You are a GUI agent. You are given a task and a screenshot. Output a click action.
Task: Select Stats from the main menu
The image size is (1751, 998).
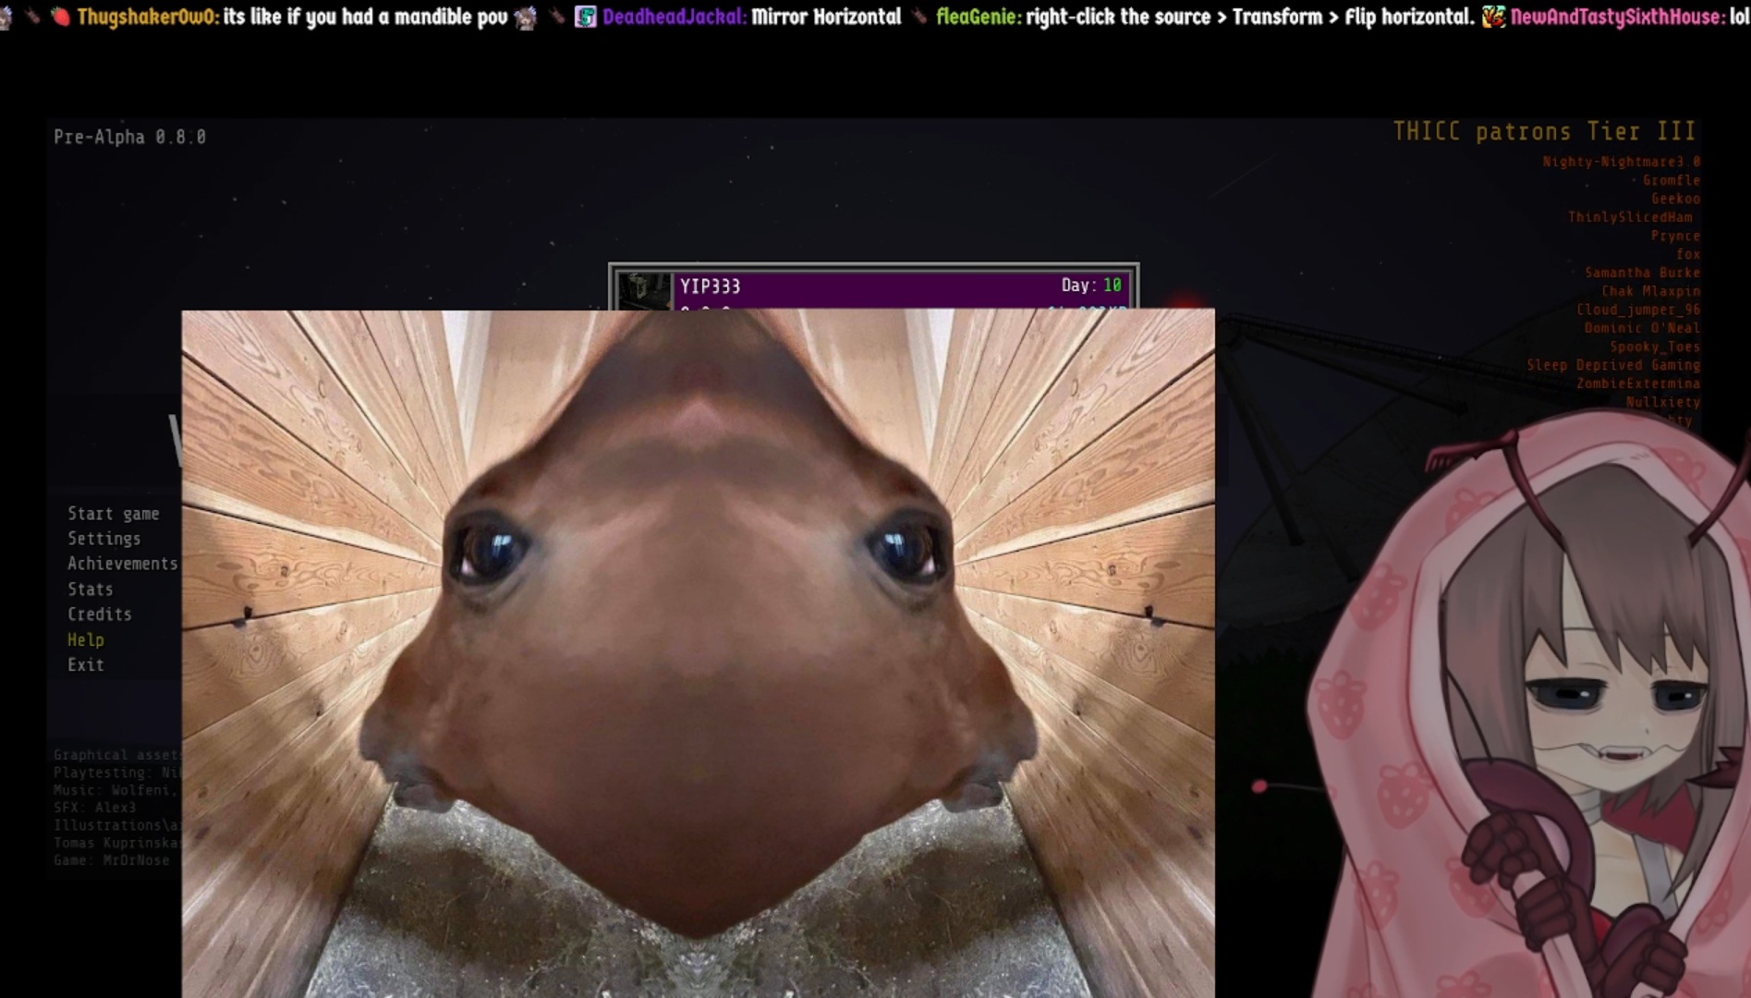coord(90,590)
